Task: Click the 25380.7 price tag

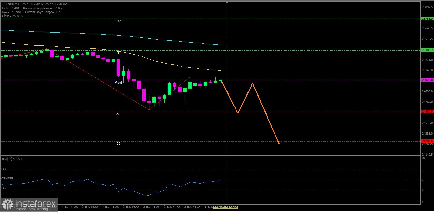Action: (x=427, y=50)
